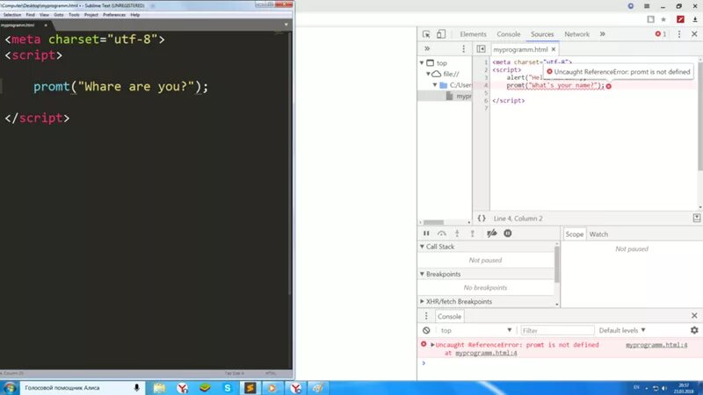
Task: Collapse the top frame tree node
Action: click(422, 62)
